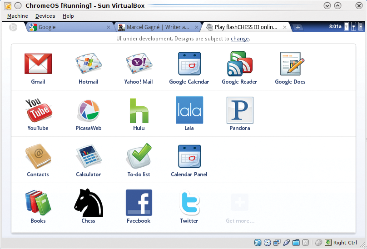The height and width of the screenshot is (249, 367).
Task: Launch Google Reader feed icon
Action: point(240,64)
